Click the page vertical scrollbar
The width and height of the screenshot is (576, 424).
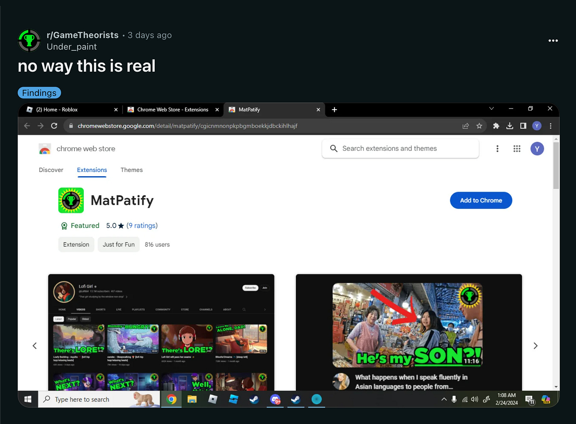pos(556,165)
